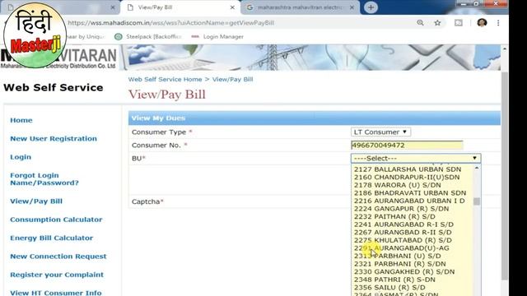This screenshot has height=296, width=527.
Task: Collapse the BU Select dropdown
Action: pos(416,159)
